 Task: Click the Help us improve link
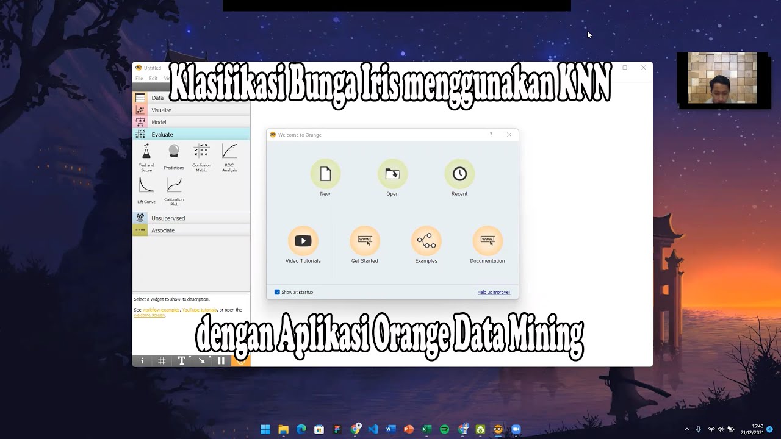pos(494,293)
